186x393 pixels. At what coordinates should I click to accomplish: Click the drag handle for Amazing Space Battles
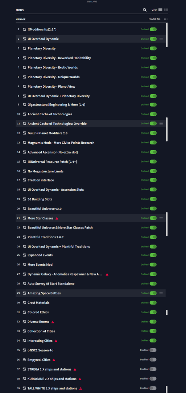pyautogui.click(x=161, y=293)
